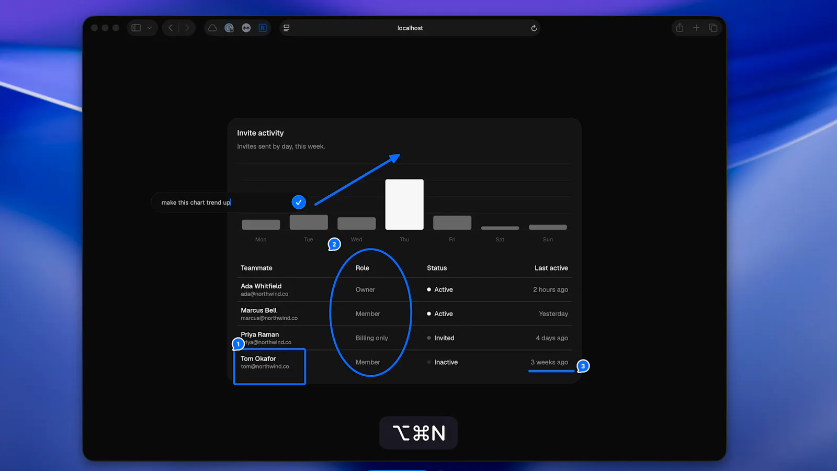
Task: Select the Marcus Bell name
Action: (x=258, y=310)
